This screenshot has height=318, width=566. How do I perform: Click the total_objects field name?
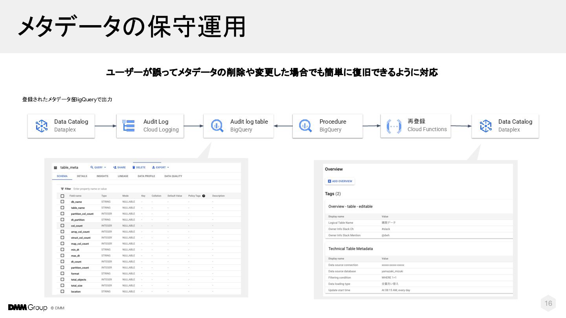(x=79, y=280)
